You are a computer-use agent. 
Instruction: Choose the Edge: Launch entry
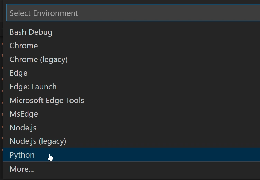coord(33,87)
